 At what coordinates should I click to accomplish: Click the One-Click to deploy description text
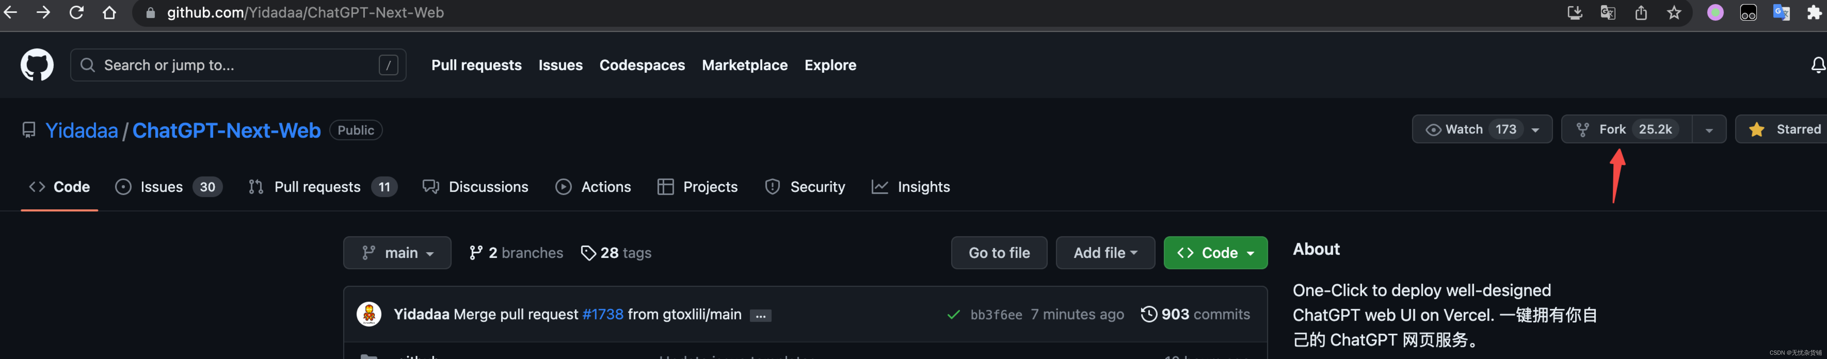pos(1445,315)
